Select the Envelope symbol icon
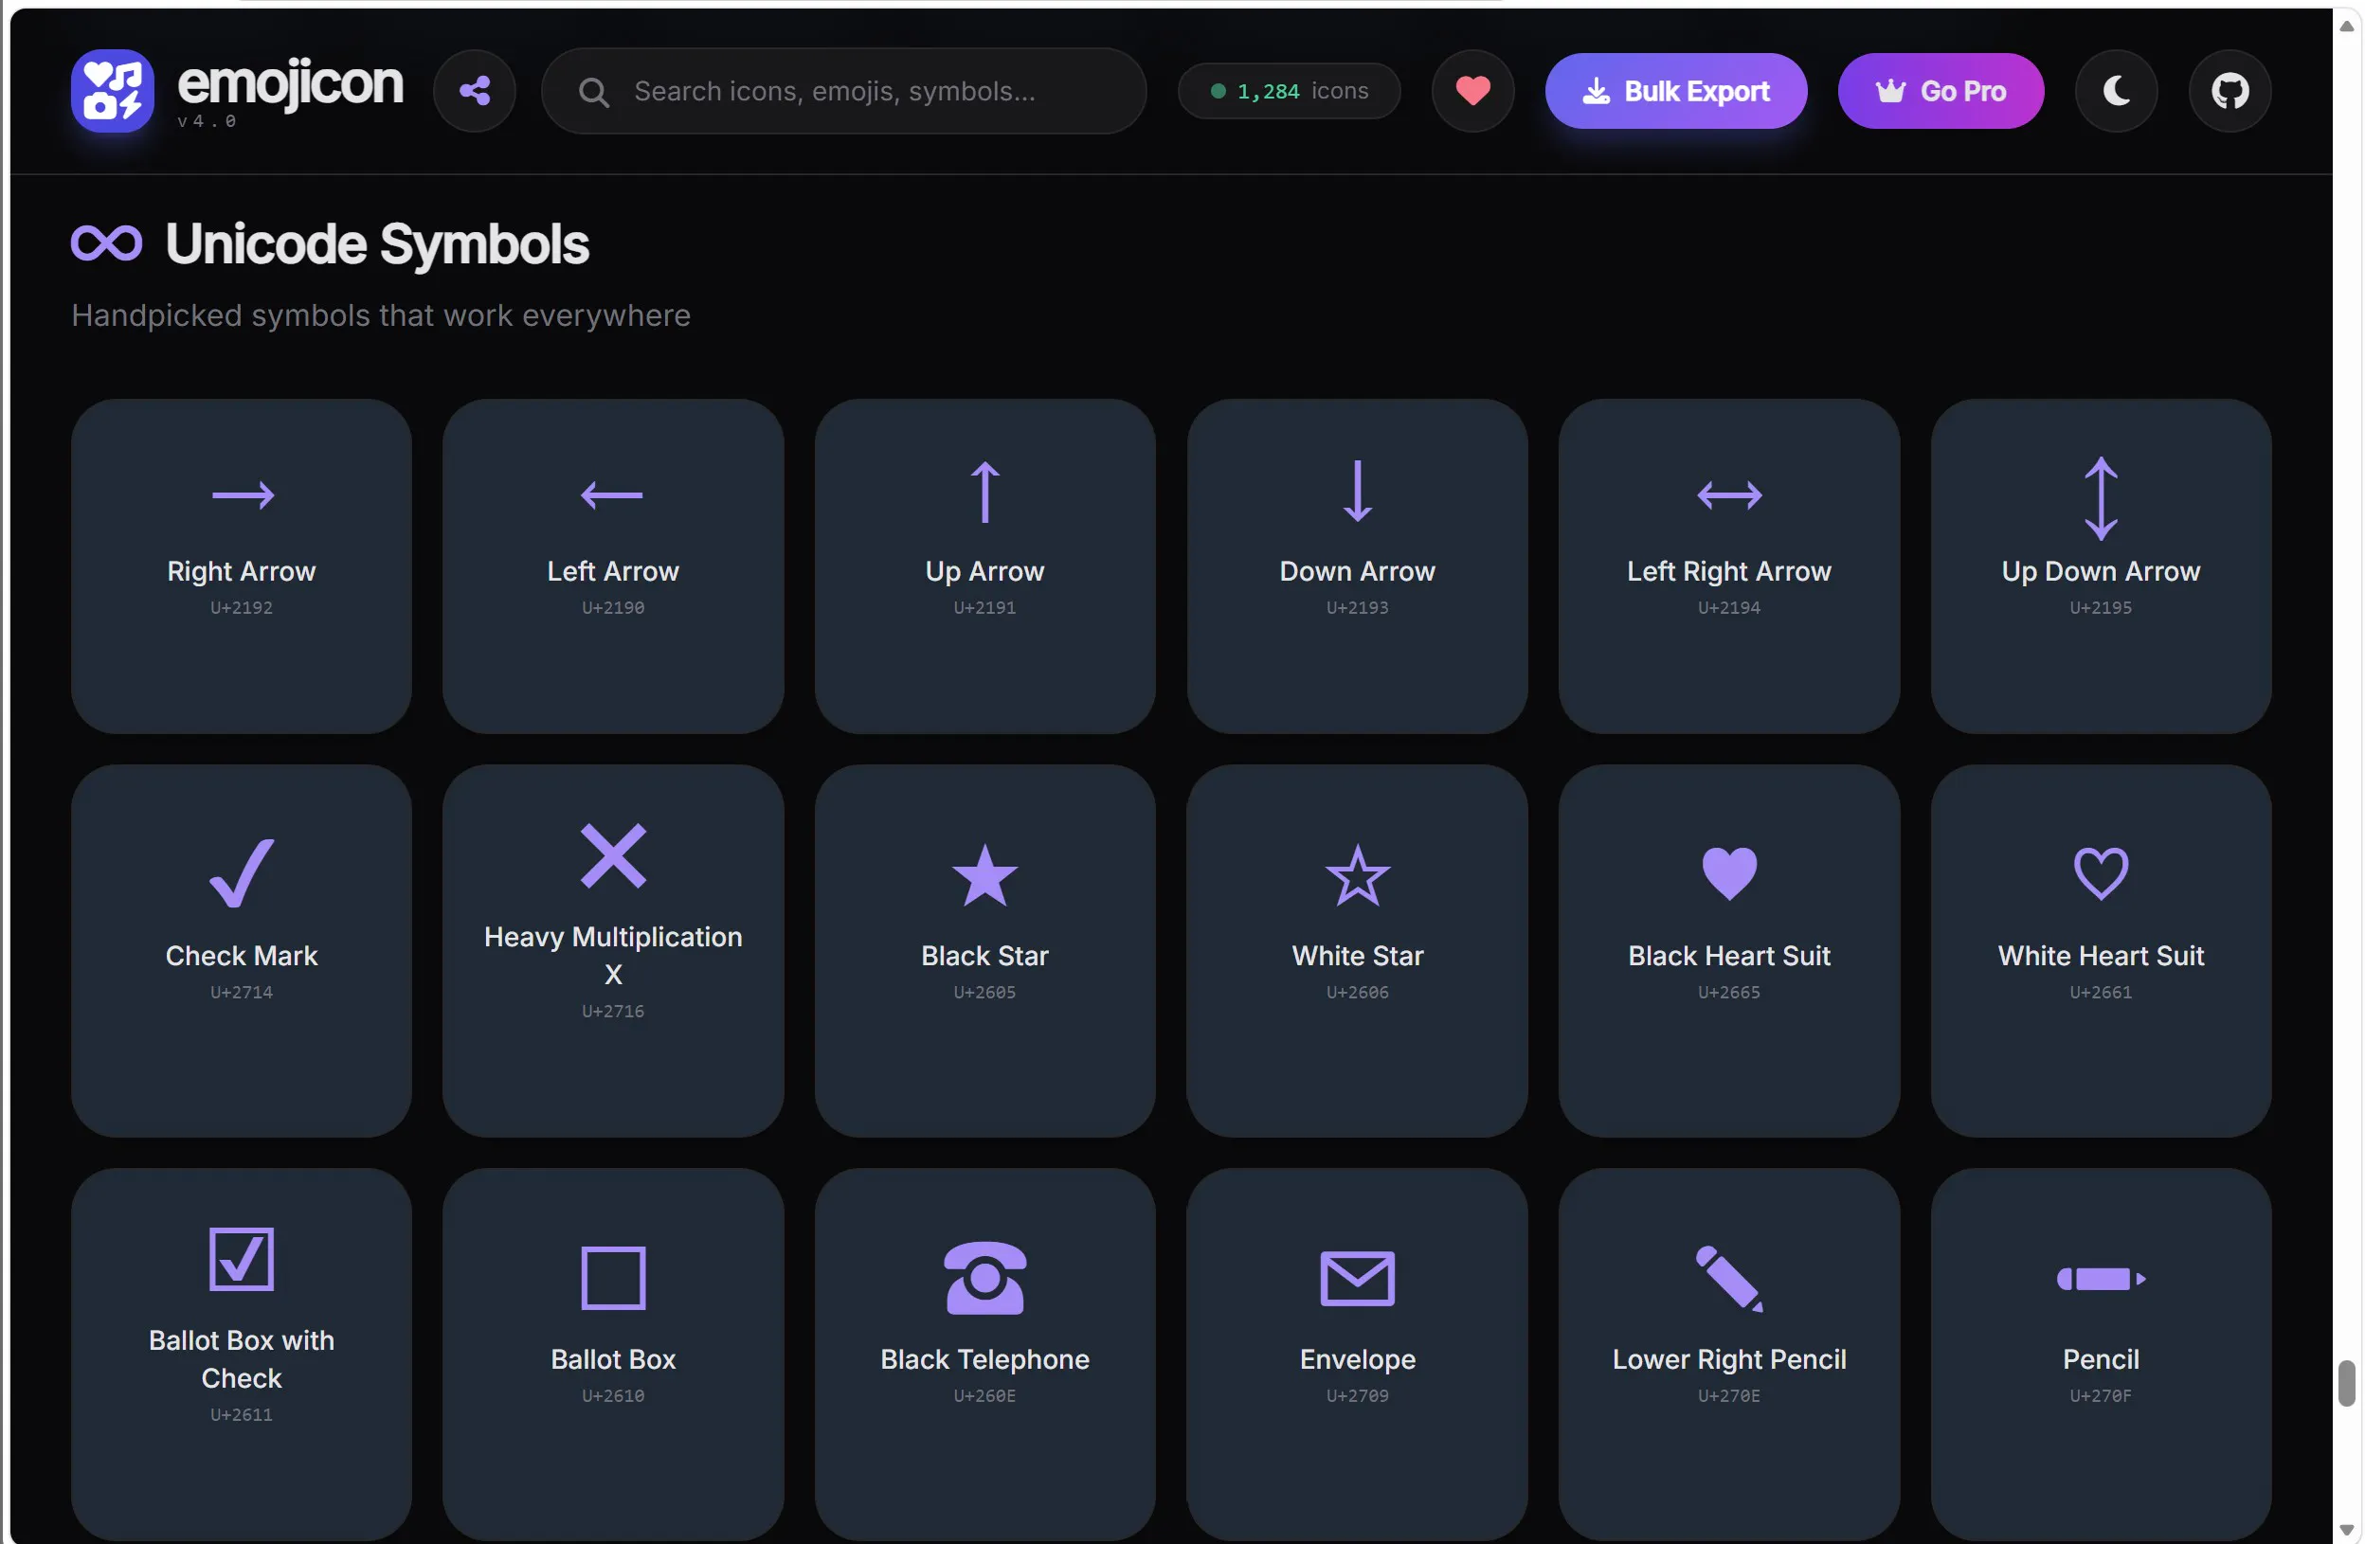This screenshot has width=2365, height=1544. point(1358,1278)
